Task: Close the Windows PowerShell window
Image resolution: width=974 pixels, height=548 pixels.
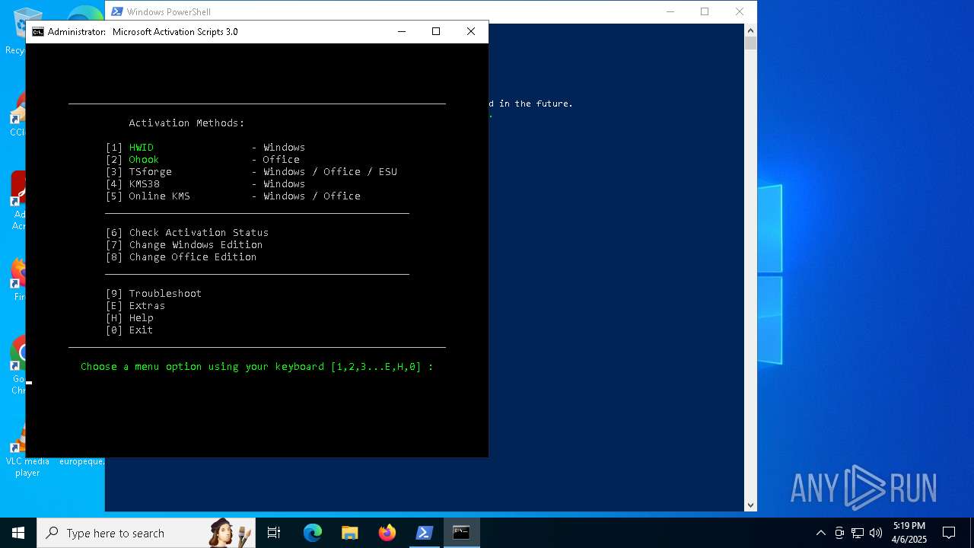Action: point(739,11)
